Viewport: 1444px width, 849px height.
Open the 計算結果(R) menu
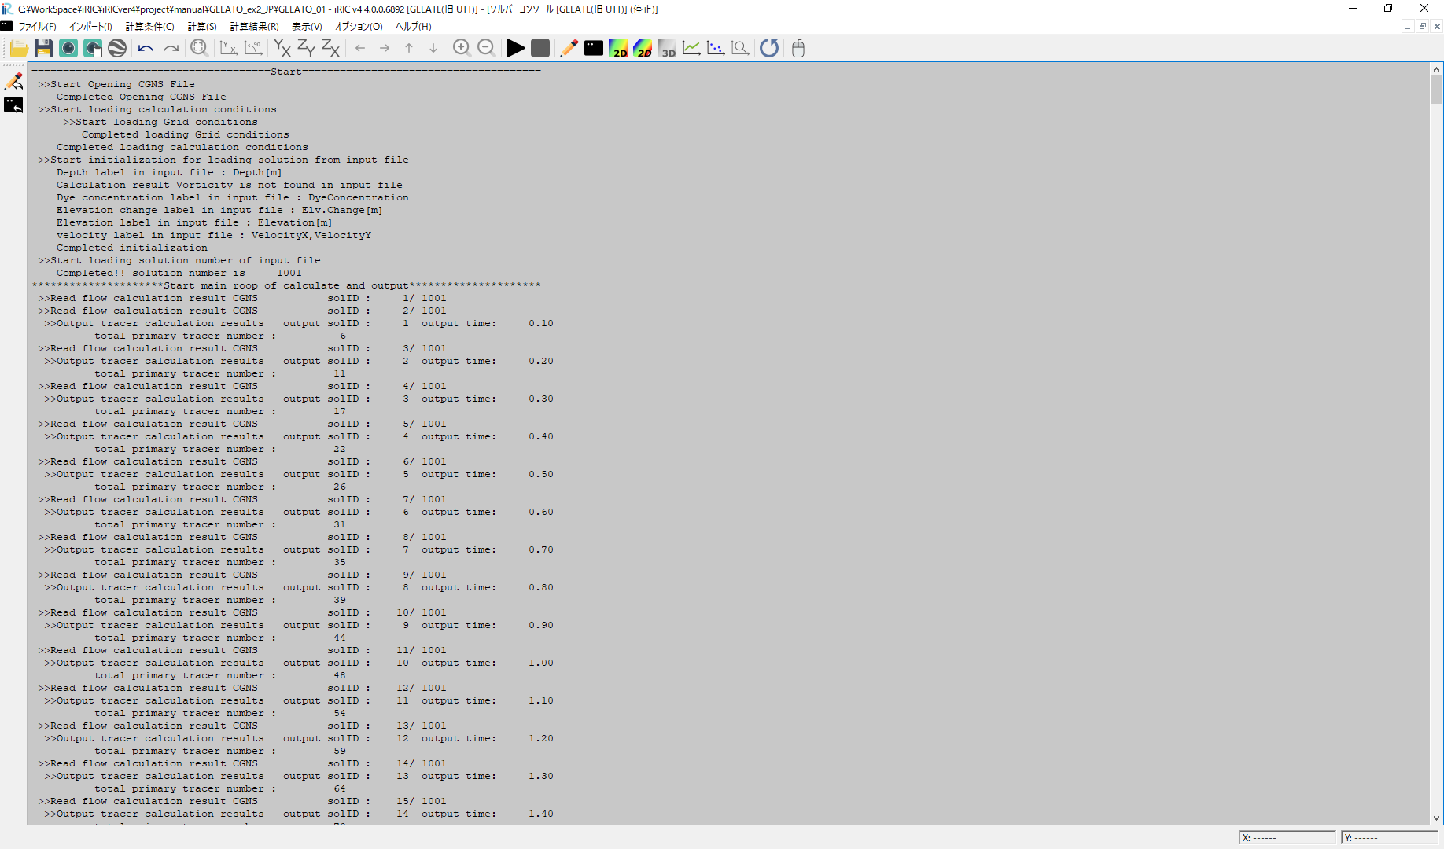(x=254, y=26)
